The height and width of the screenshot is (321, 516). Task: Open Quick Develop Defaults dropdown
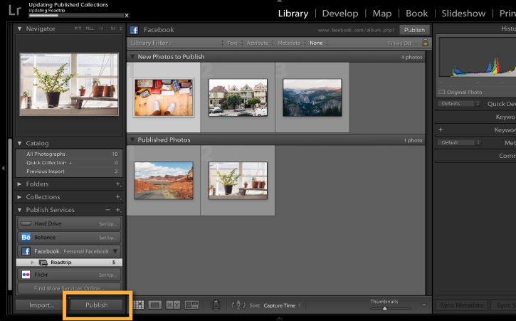click(x=459, y=103)
